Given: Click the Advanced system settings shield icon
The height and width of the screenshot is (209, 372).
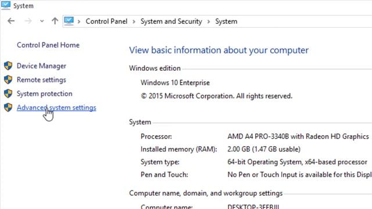Looking at the screenshot, I should (8, 107).
